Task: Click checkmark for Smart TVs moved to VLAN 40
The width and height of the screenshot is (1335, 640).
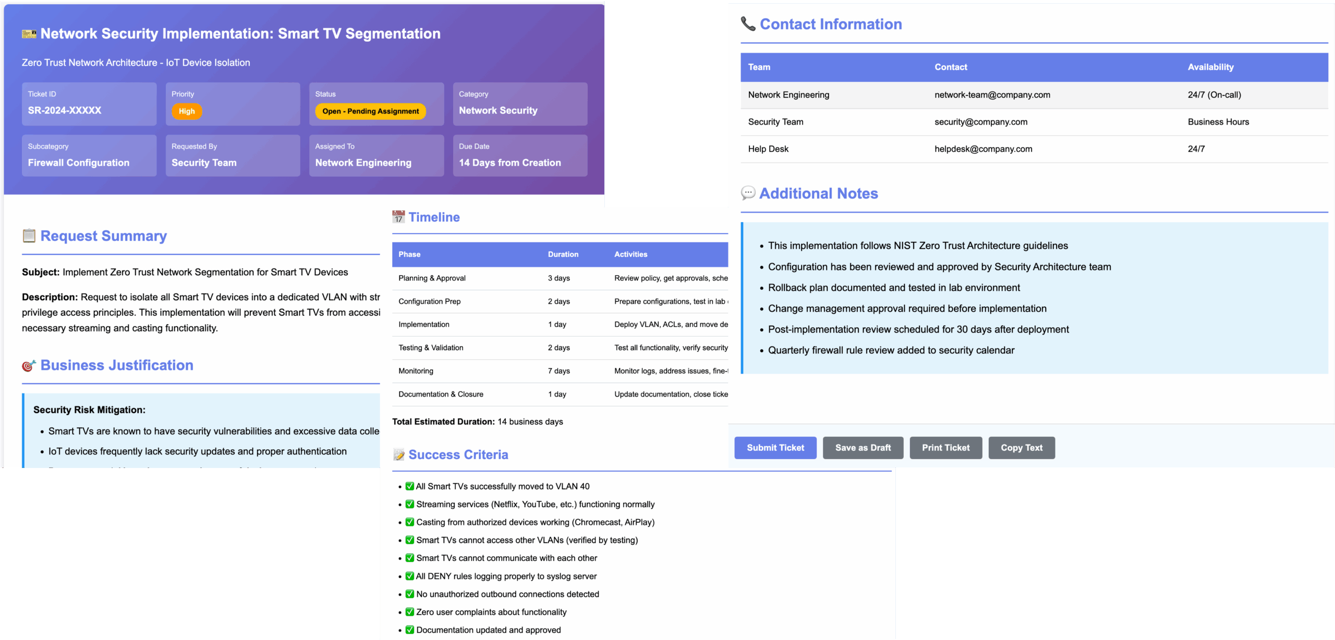Action: [410, 486]
